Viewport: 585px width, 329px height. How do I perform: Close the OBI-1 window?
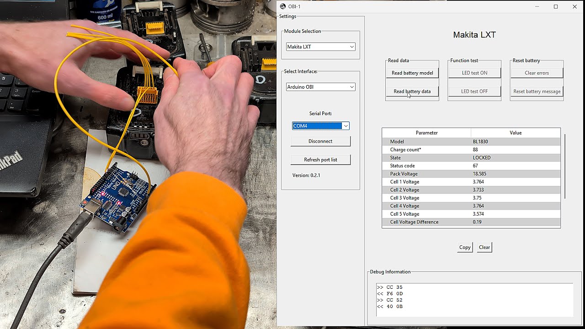[575, 6]
